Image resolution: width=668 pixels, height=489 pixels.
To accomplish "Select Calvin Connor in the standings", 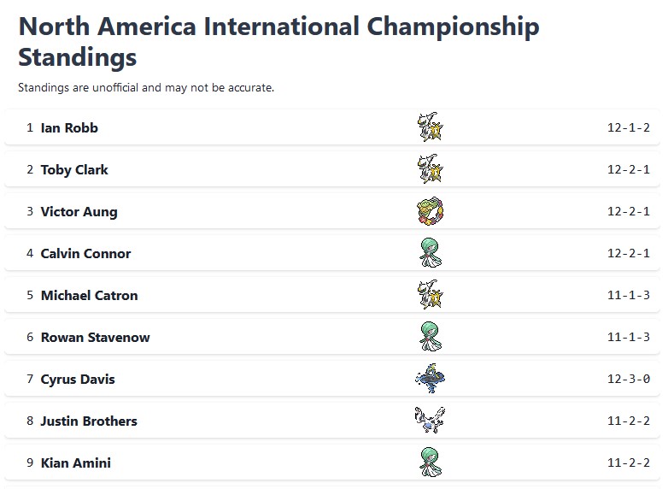I will 85,253.
